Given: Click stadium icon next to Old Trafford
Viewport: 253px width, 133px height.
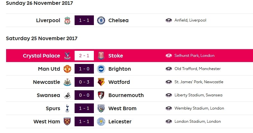Looking at the screenshot, I should coord(169,69).
